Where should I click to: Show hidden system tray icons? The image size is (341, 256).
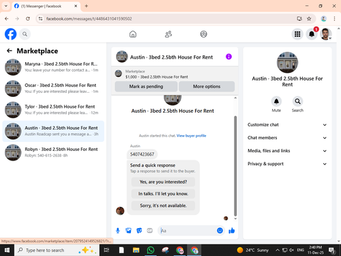point(278,251)
